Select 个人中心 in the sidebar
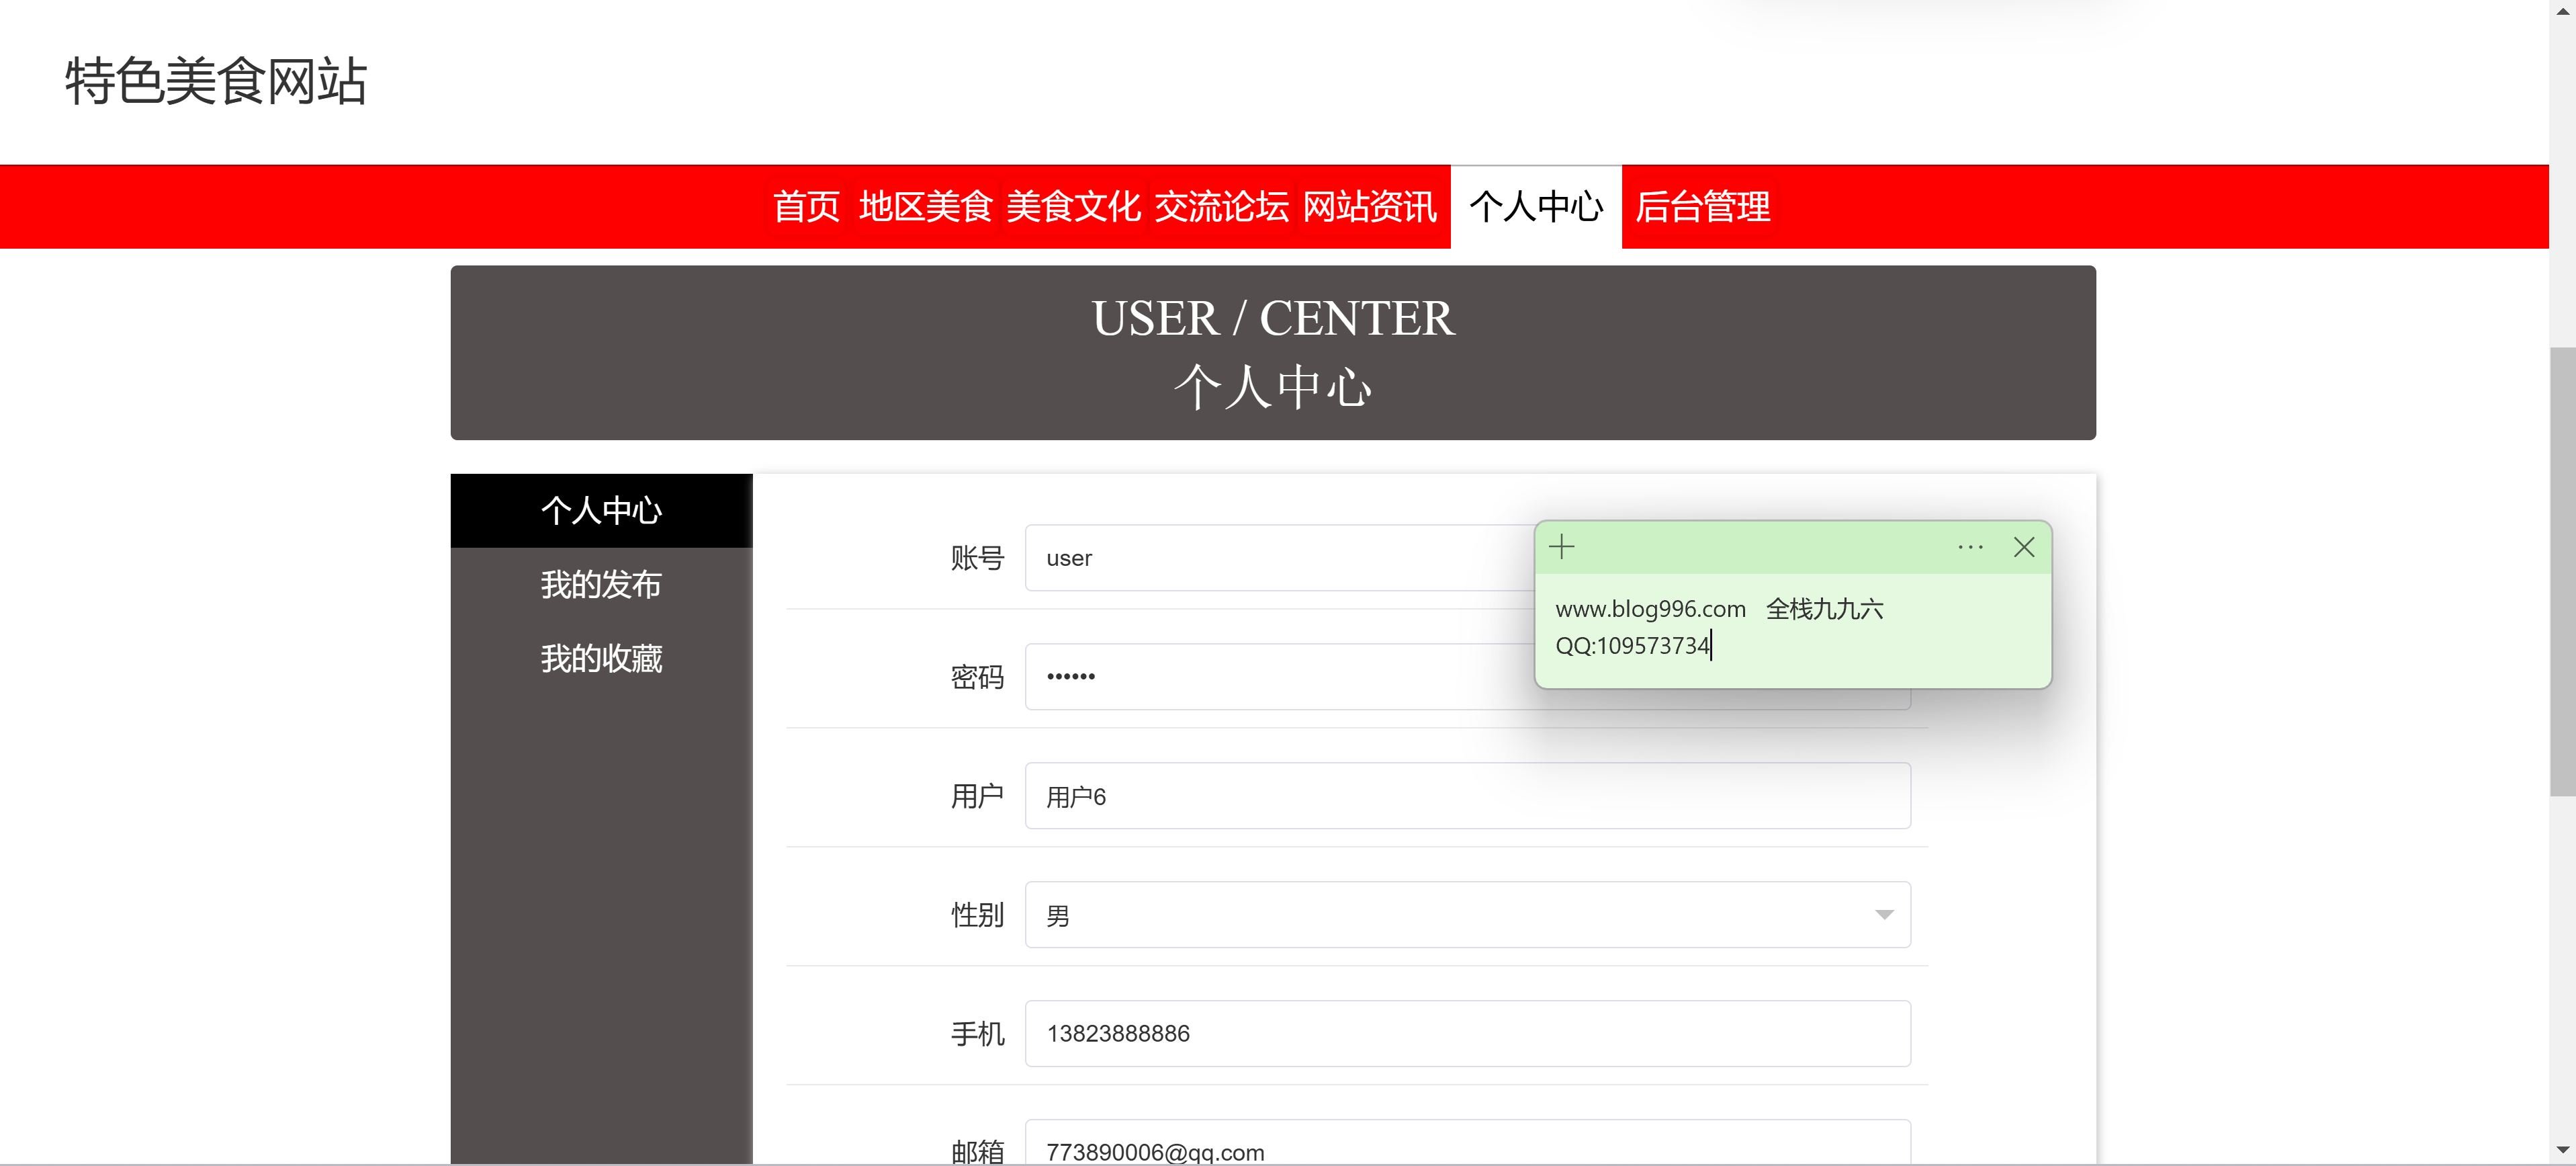The height and width of the screenshot is (1166, 2576). pyautogui.click(x=601, y=511)
